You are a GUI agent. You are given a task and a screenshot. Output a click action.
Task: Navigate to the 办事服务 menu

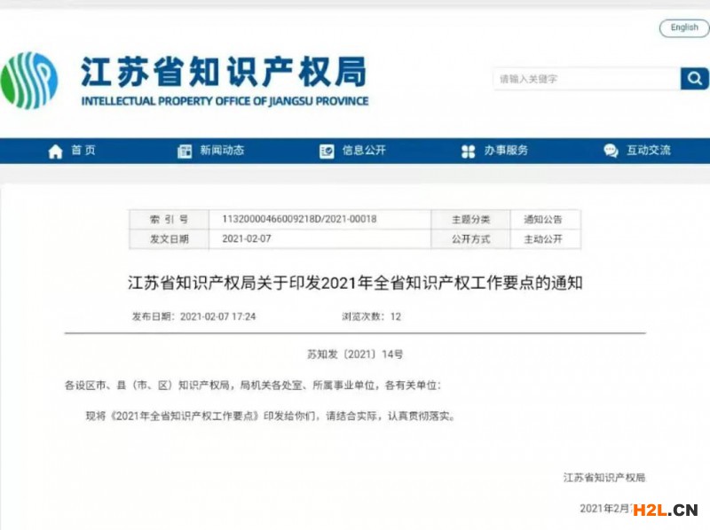[x=506, y=151]
